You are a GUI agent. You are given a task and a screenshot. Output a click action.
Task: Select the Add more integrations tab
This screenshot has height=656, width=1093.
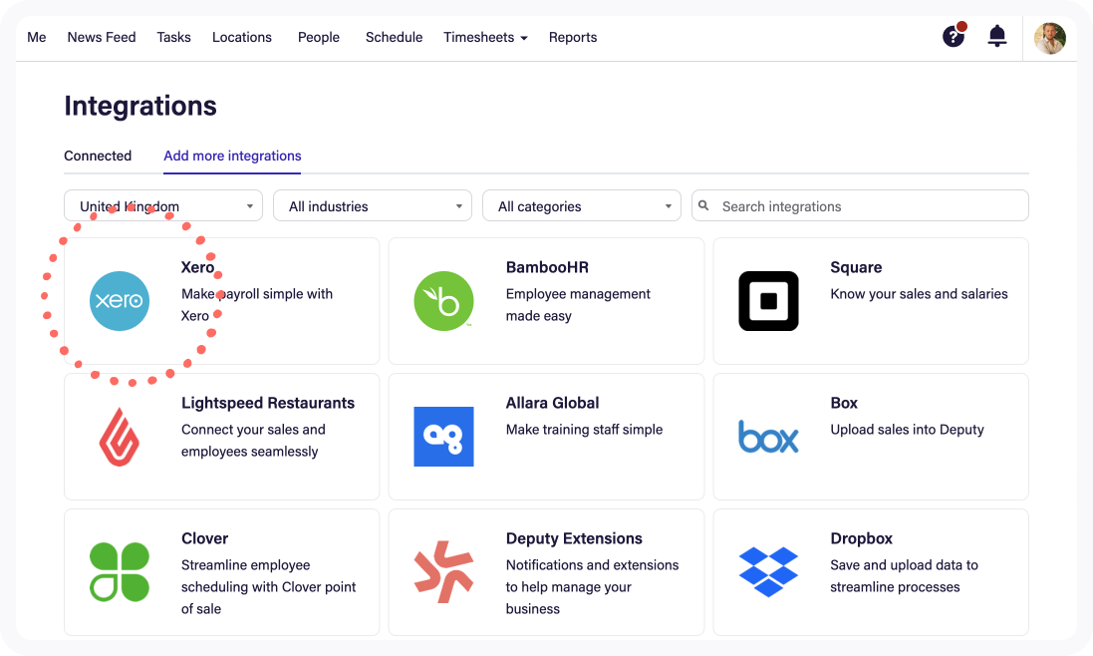point(232,157)
